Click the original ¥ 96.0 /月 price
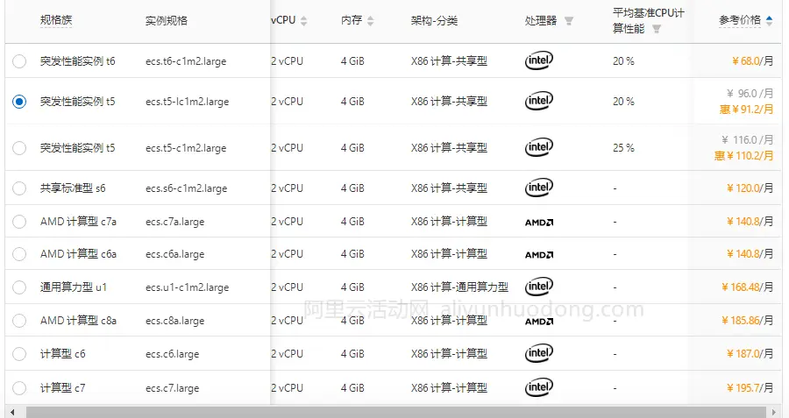This screenshot has width=789, height=418. (x=750, y=93)
